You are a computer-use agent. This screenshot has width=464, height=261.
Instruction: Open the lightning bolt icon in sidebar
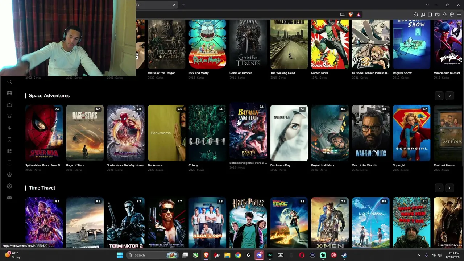(x=9, y=128)
